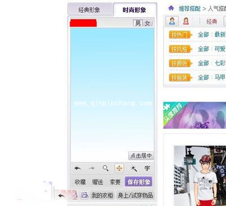Open the purple 头像推荐 banner
The image size is (226, 206).
tap(194, 115)
